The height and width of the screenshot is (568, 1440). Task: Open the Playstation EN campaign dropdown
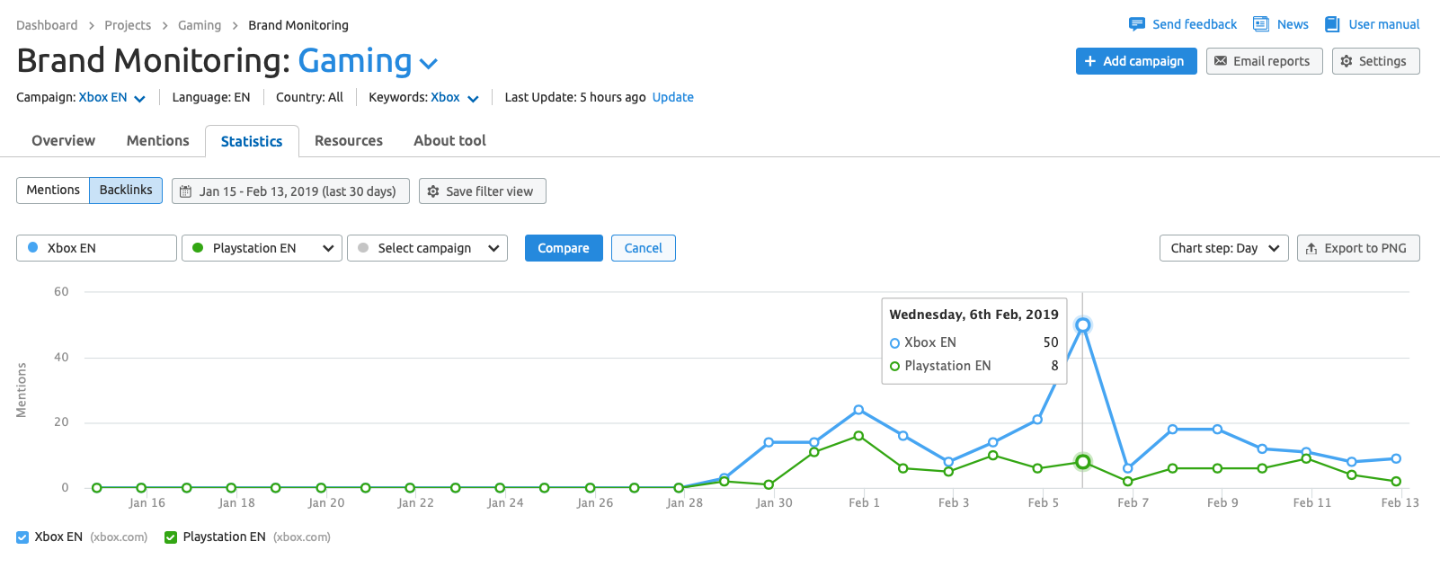tap(262, 248)
